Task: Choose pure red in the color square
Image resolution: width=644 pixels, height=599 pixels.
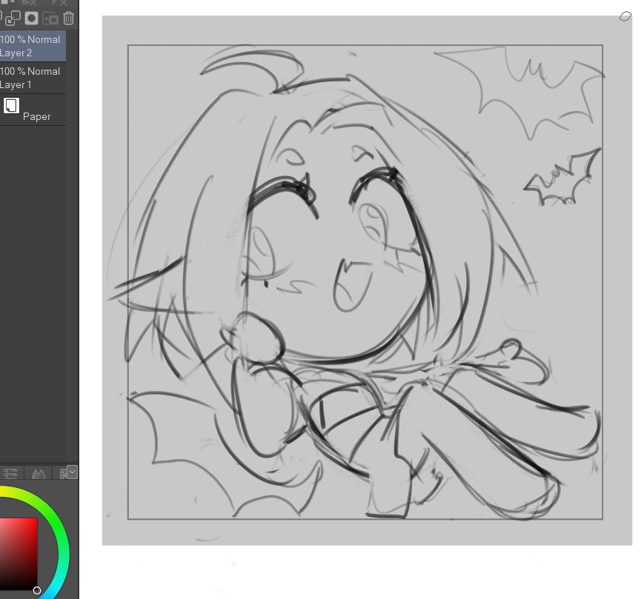Action: pyautogui.click(x=35, y=521)
